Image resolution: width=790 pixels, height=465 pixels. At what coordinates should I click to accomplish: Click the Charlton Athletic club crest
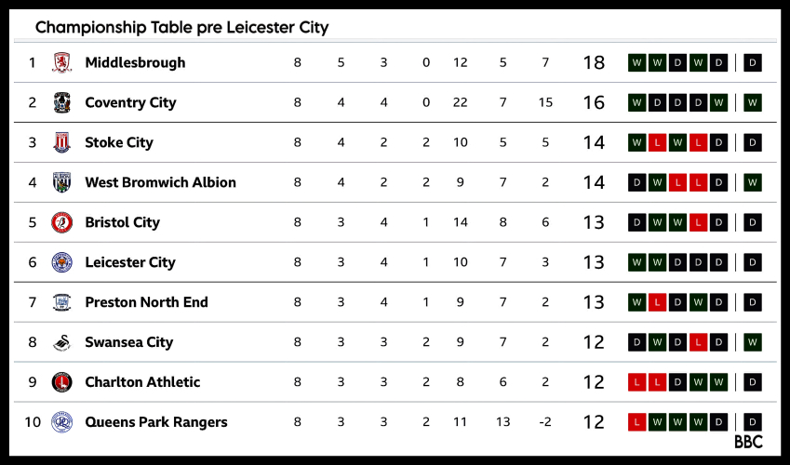click(x=62, y=382)
